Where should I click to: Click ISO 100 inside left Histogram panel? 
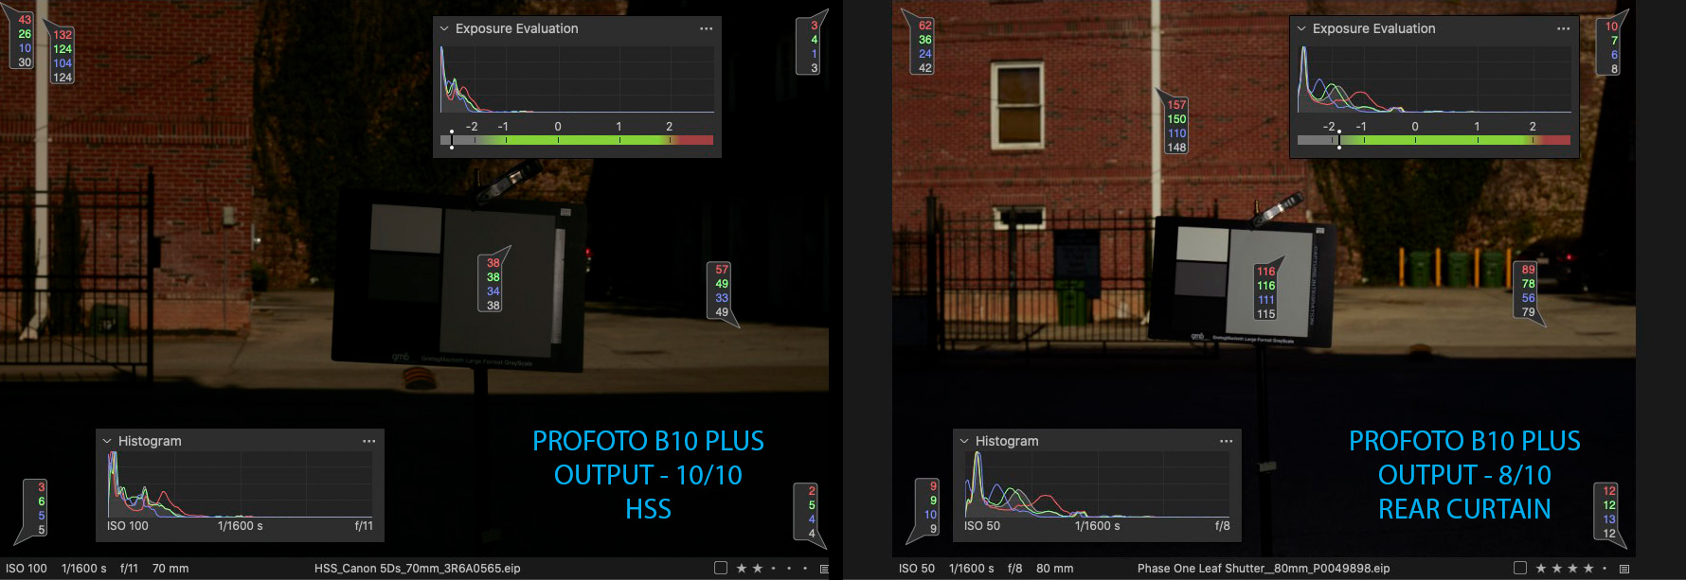click(128, 526)
